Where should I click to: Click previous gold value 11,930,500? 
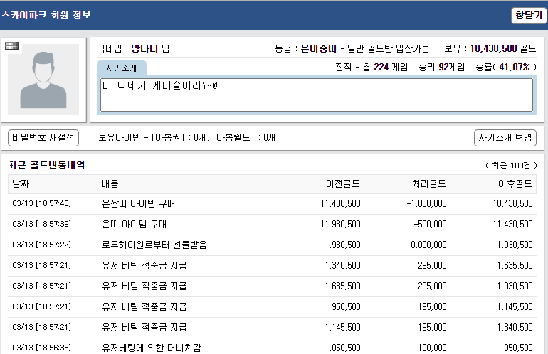[x=341, y=224]
